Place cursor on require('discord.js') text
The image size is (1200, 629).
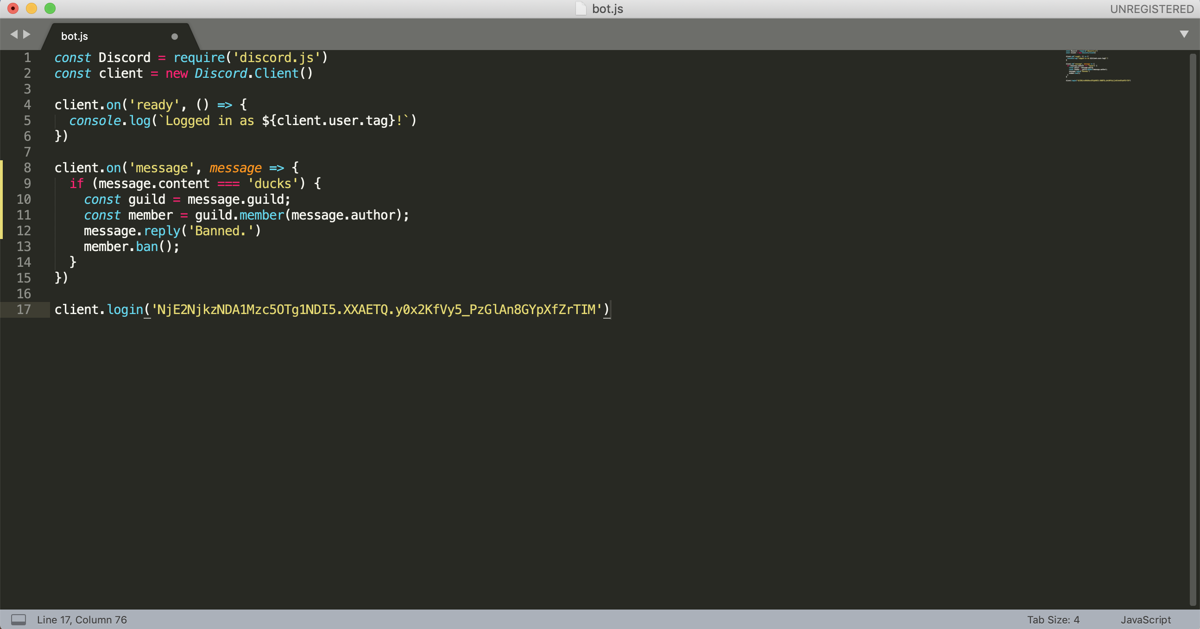coord(251,58)
